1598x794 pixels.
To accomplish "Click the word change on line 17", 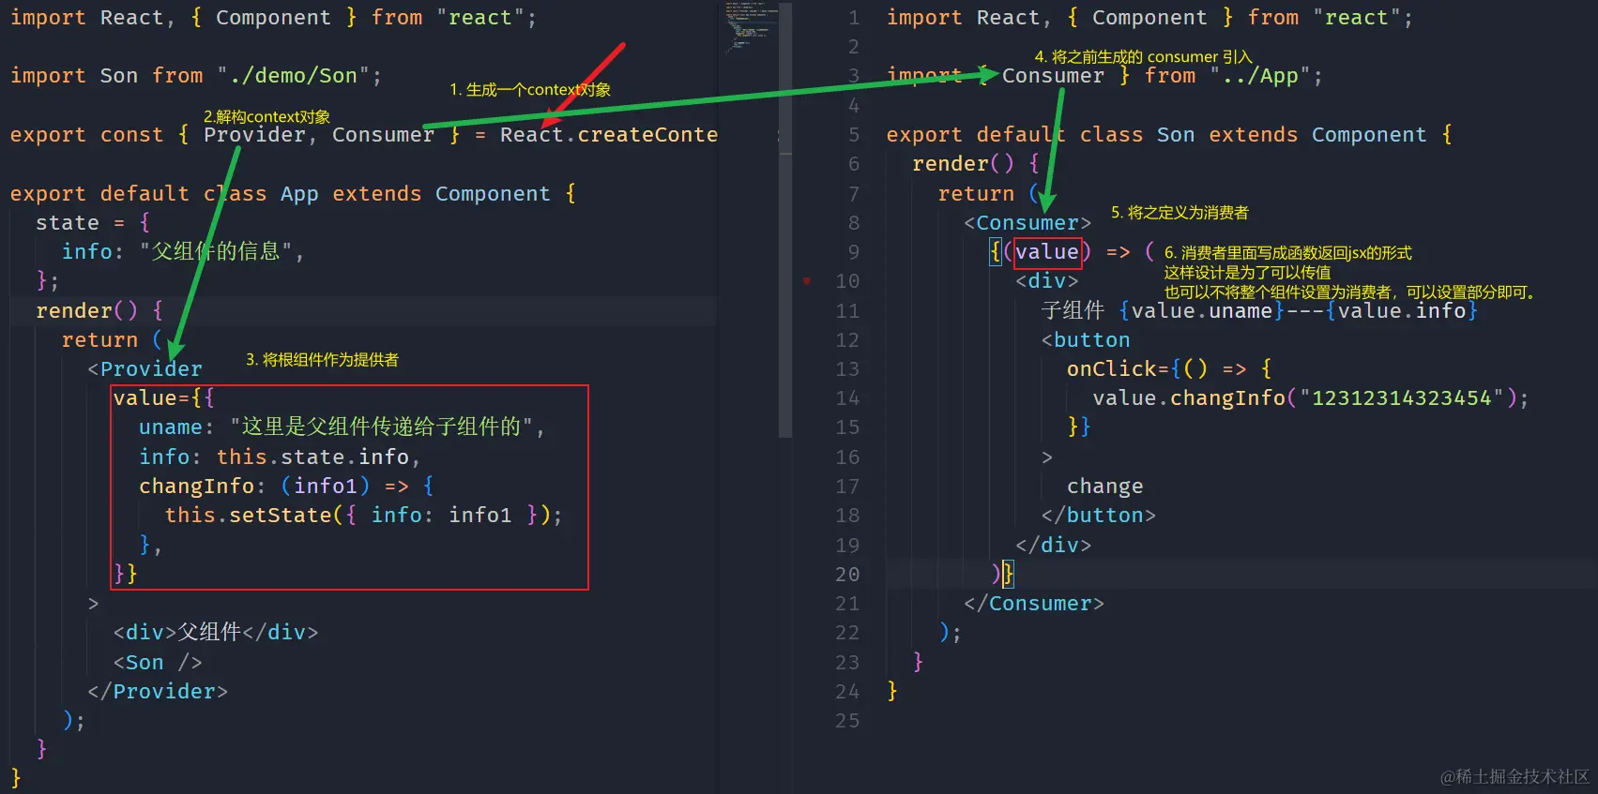I will [x=1105, y=487].
